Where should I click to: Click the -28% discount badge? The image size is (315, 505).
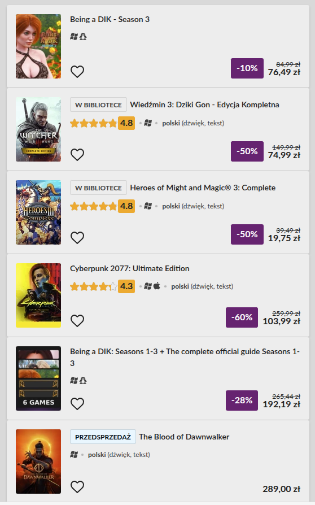point(242,400)
